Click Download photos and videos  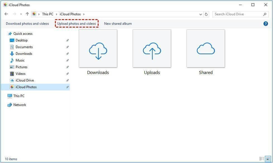[x=27, y=24]
